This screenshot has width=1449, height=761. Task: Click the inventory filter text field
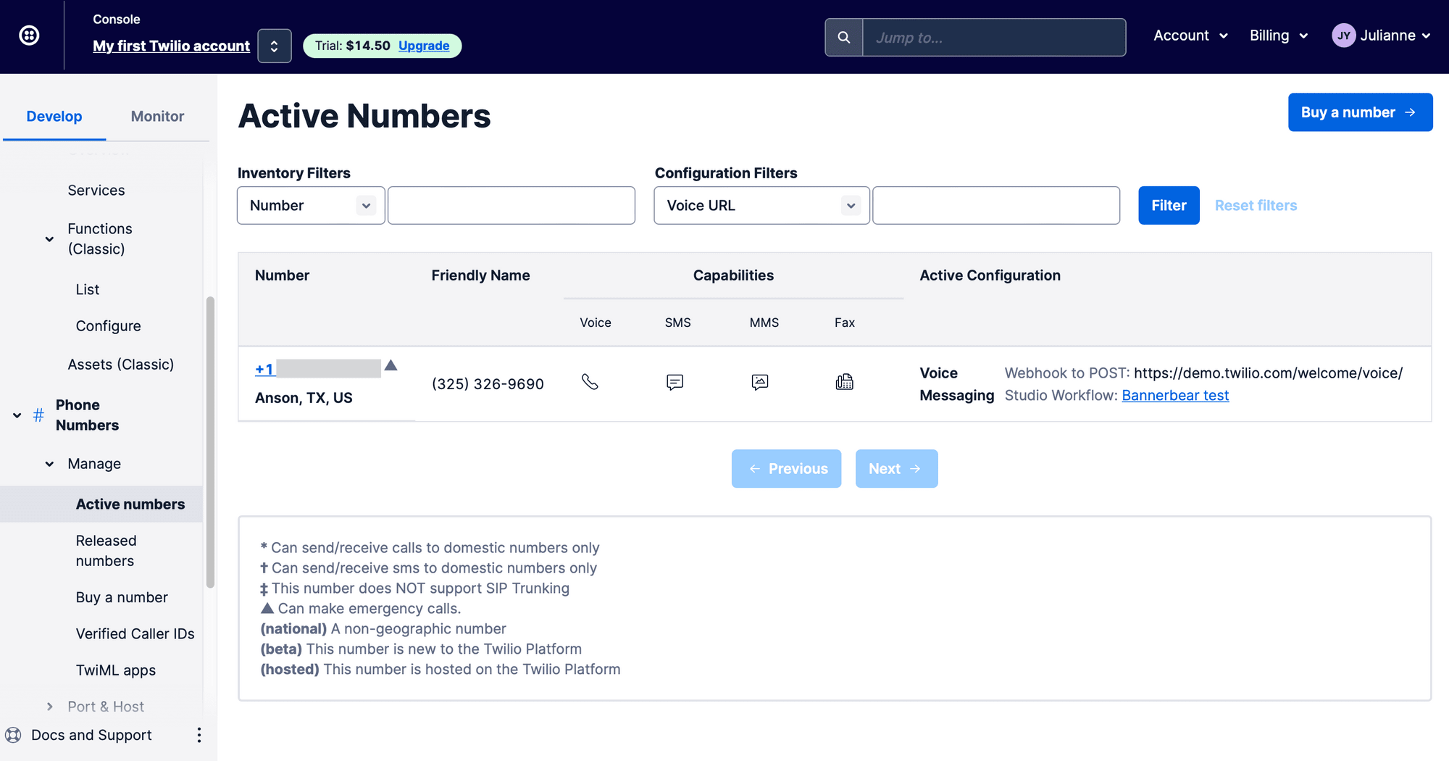pyautogui.click(x=511, y=206)
